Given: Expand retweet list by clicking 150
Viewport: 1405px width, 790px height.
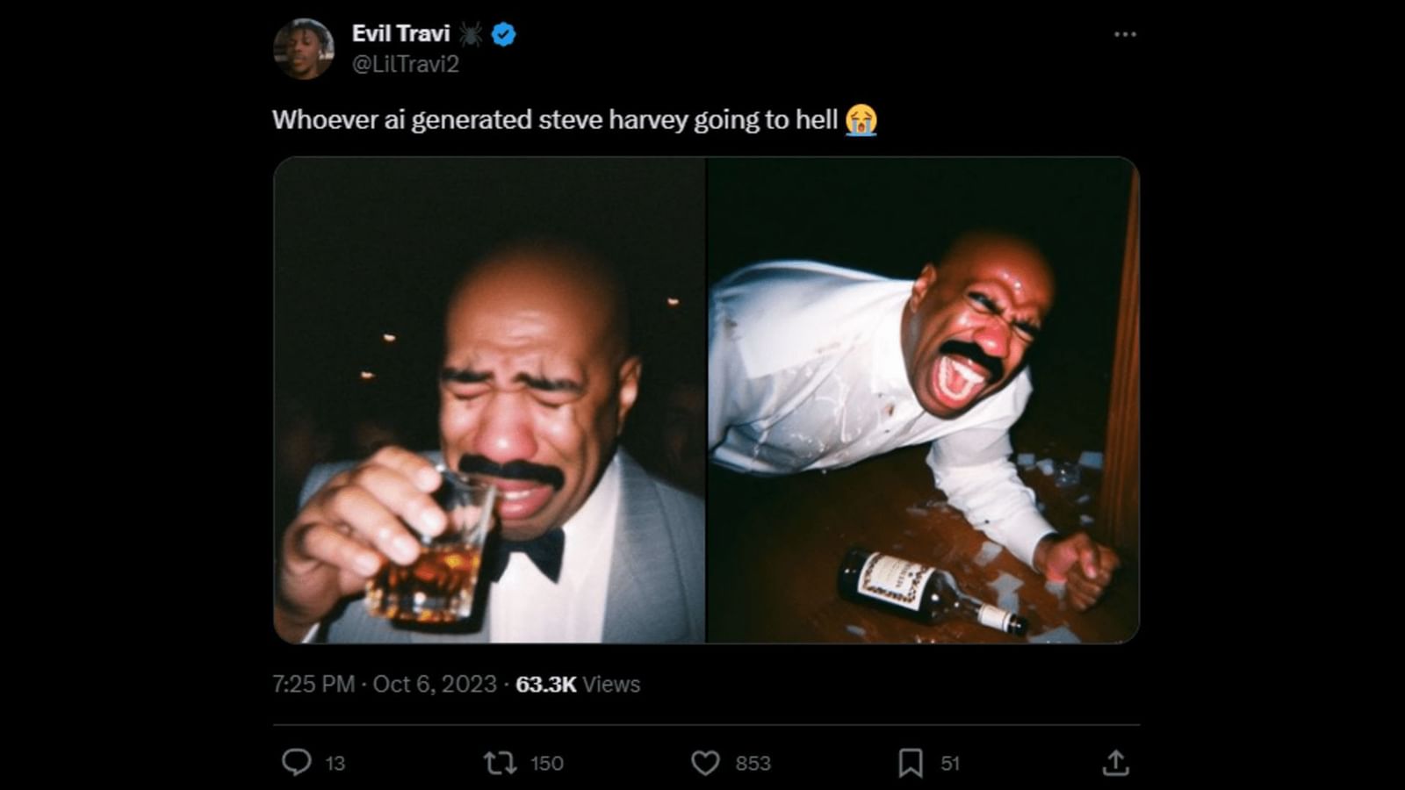Looking at the screenshot, I should (x=544, y=764).
